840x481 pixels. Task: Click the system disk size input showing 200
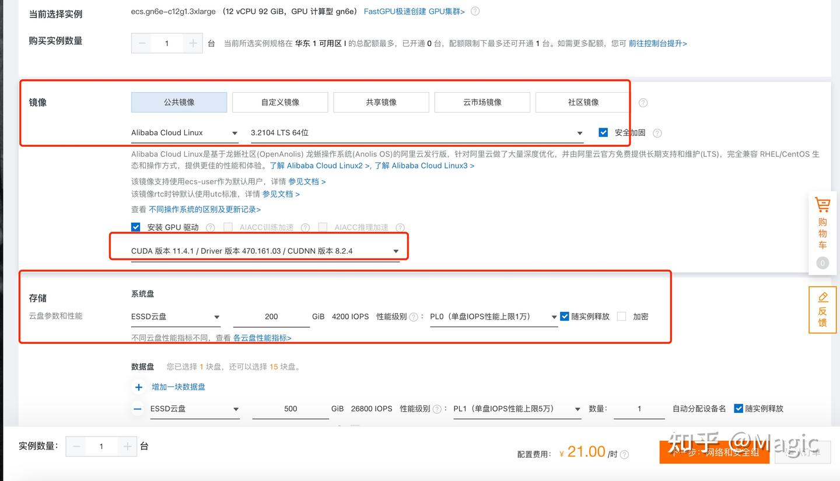(x=271, y=316)
